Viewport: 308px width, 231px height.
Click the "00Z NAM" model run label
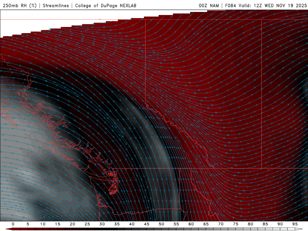tap(209, 5)
